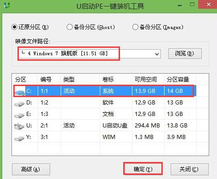Click the 3.9 MB capacity cell
217x179 pixels.
(x=176, y=137)
